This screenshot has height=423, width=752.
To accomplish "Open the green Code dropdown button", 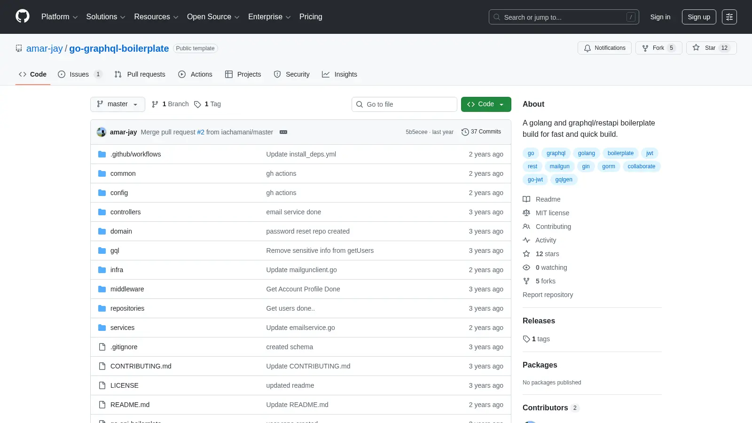I will (486, 104).
